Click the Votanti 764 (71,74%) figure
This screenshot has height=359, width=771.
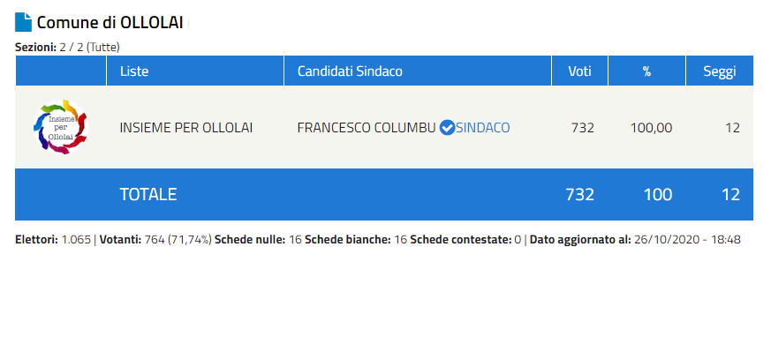point(155,240)
